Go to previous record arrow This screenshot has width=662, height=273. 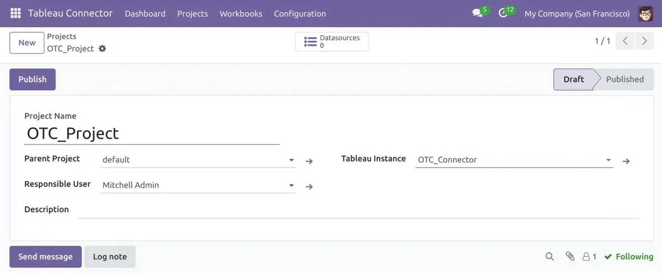click(x=625, y=41)
